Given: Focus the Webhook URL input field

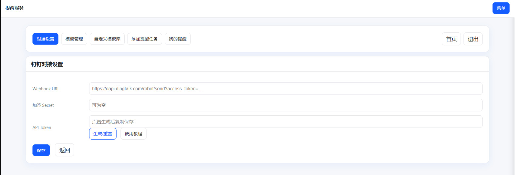Looking at the screenshot, I should click(286, 89).
